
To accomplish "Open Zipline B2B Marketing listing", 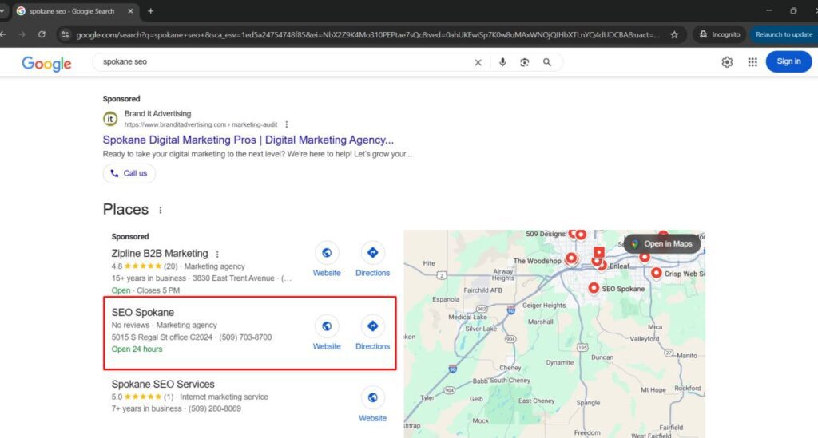I will (x=160, y=253).
